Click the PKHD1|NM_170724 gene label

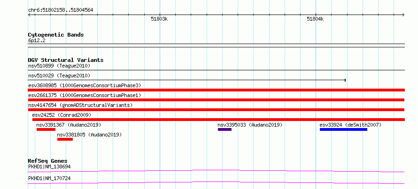(49, 178)
